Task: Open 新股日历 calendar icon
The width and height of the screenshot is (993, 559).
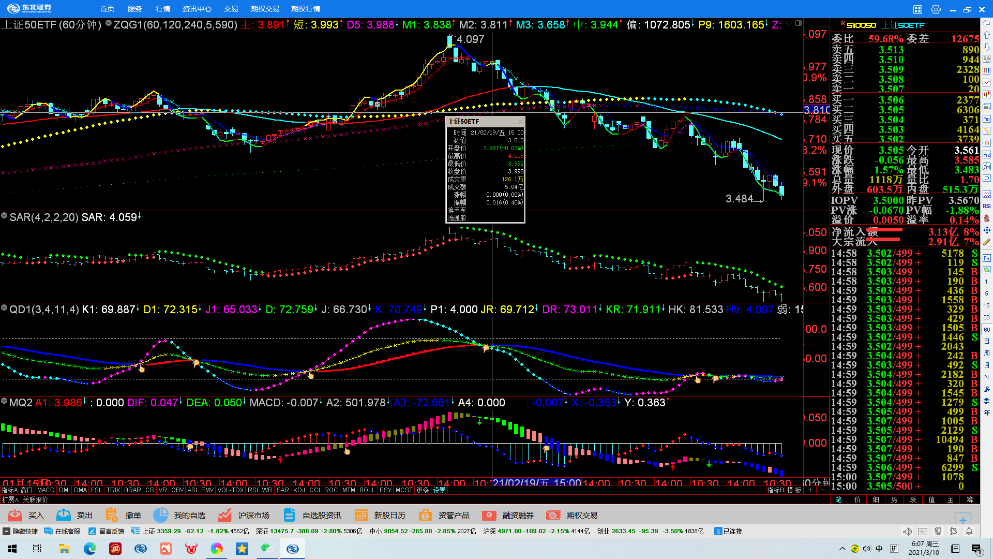Action: click(x=361, y=515)
